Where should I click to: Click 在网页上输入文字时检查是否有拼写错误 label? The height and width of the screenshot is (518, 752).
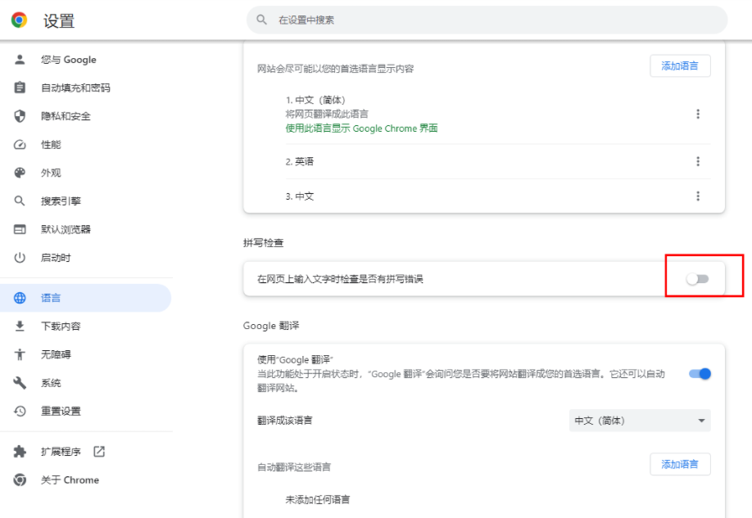click(340, 278)
